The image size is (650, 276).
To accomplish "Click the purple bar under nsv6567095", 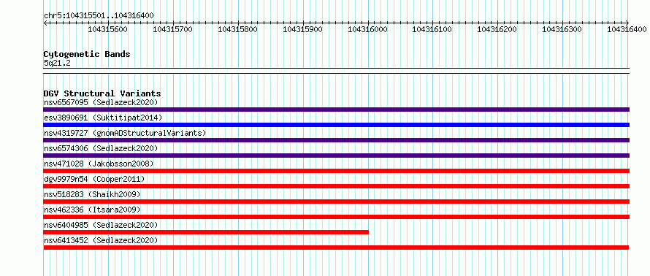I will (337, 110).
